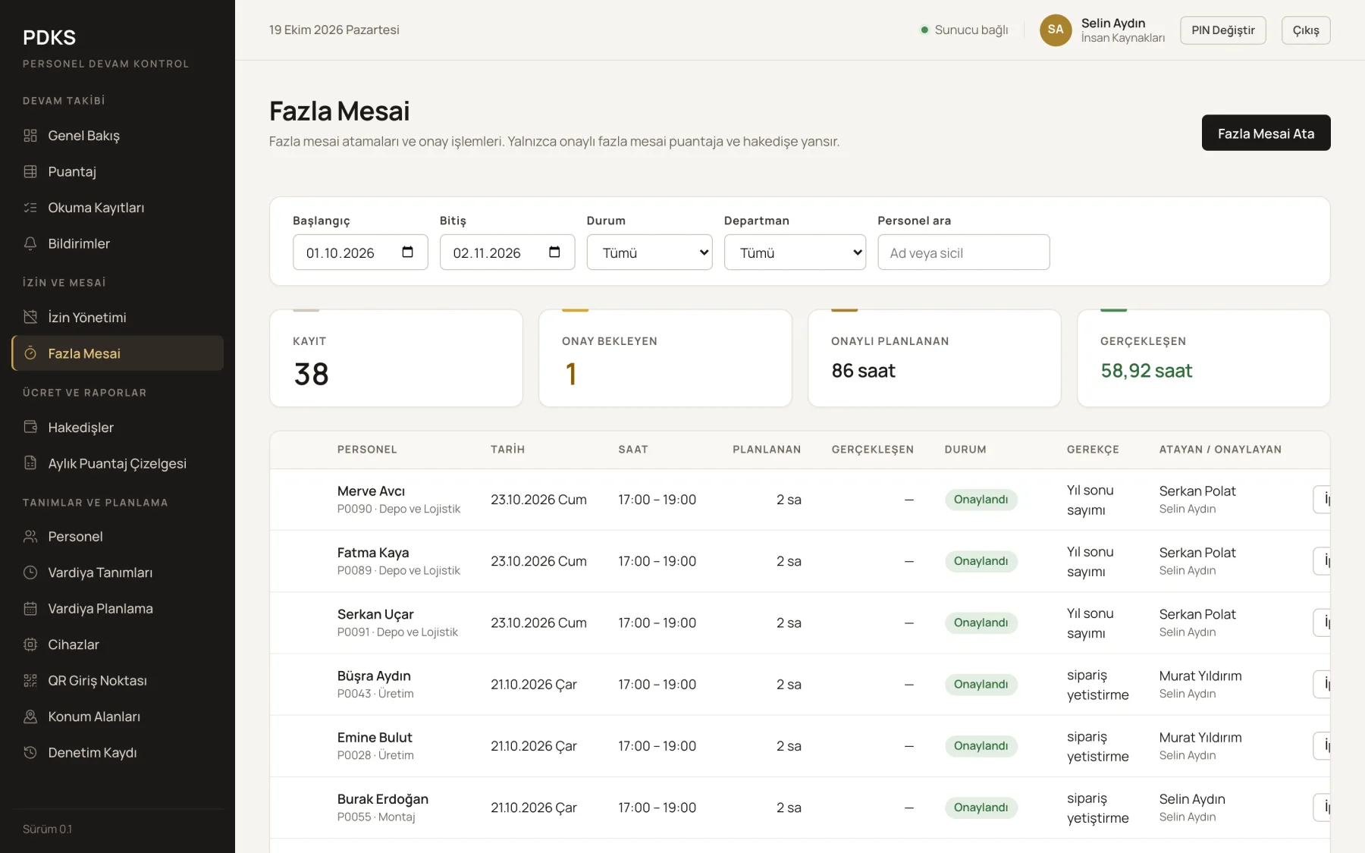The image size is (1365, 853).
Task: Click the Aylık Puantaj Çizelgesi document icon
Action: pyautogui.click(x=30, y=463)
